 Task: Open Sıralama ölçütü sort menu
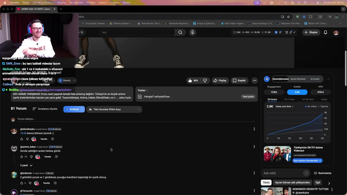[45, 109]
